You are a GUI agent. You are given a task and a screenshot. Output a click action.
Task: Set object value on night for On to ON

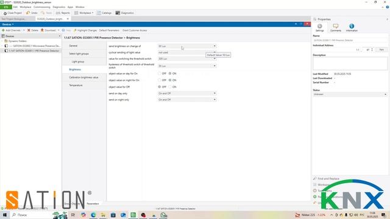(170, 80)
